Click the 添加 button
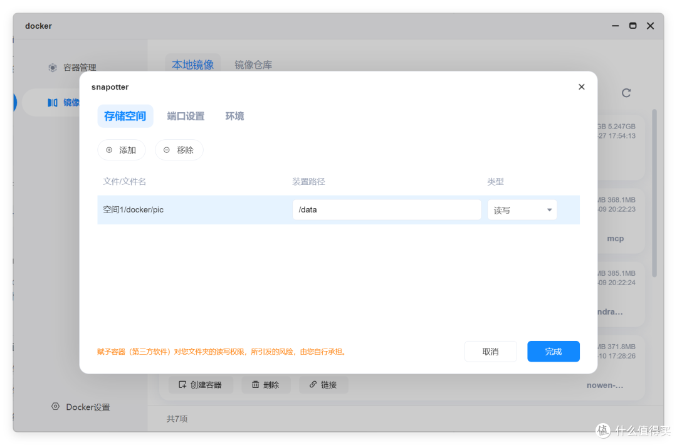 tap(122, 150)
